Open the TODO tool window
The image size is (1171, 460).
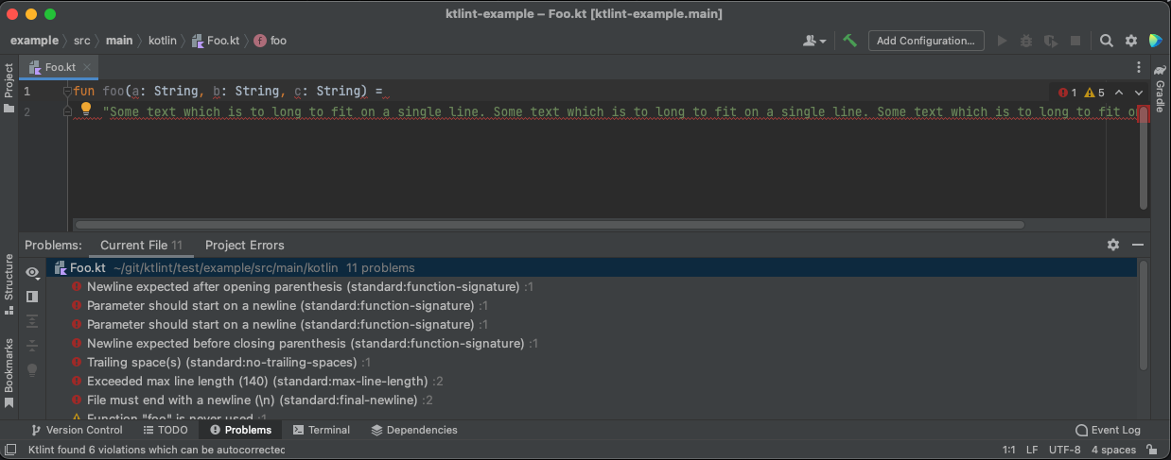click(x=166, y=430)
